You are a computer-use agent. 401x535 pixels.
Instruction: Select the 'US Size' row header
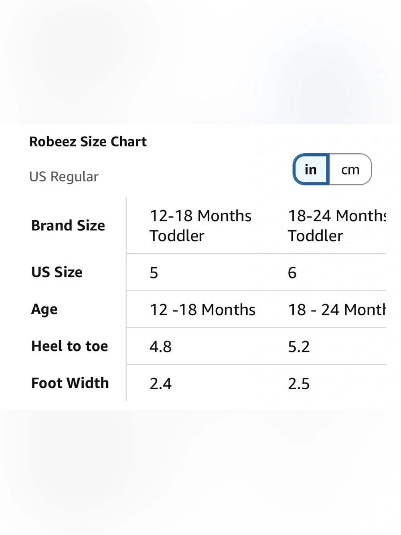coord(57,272)
